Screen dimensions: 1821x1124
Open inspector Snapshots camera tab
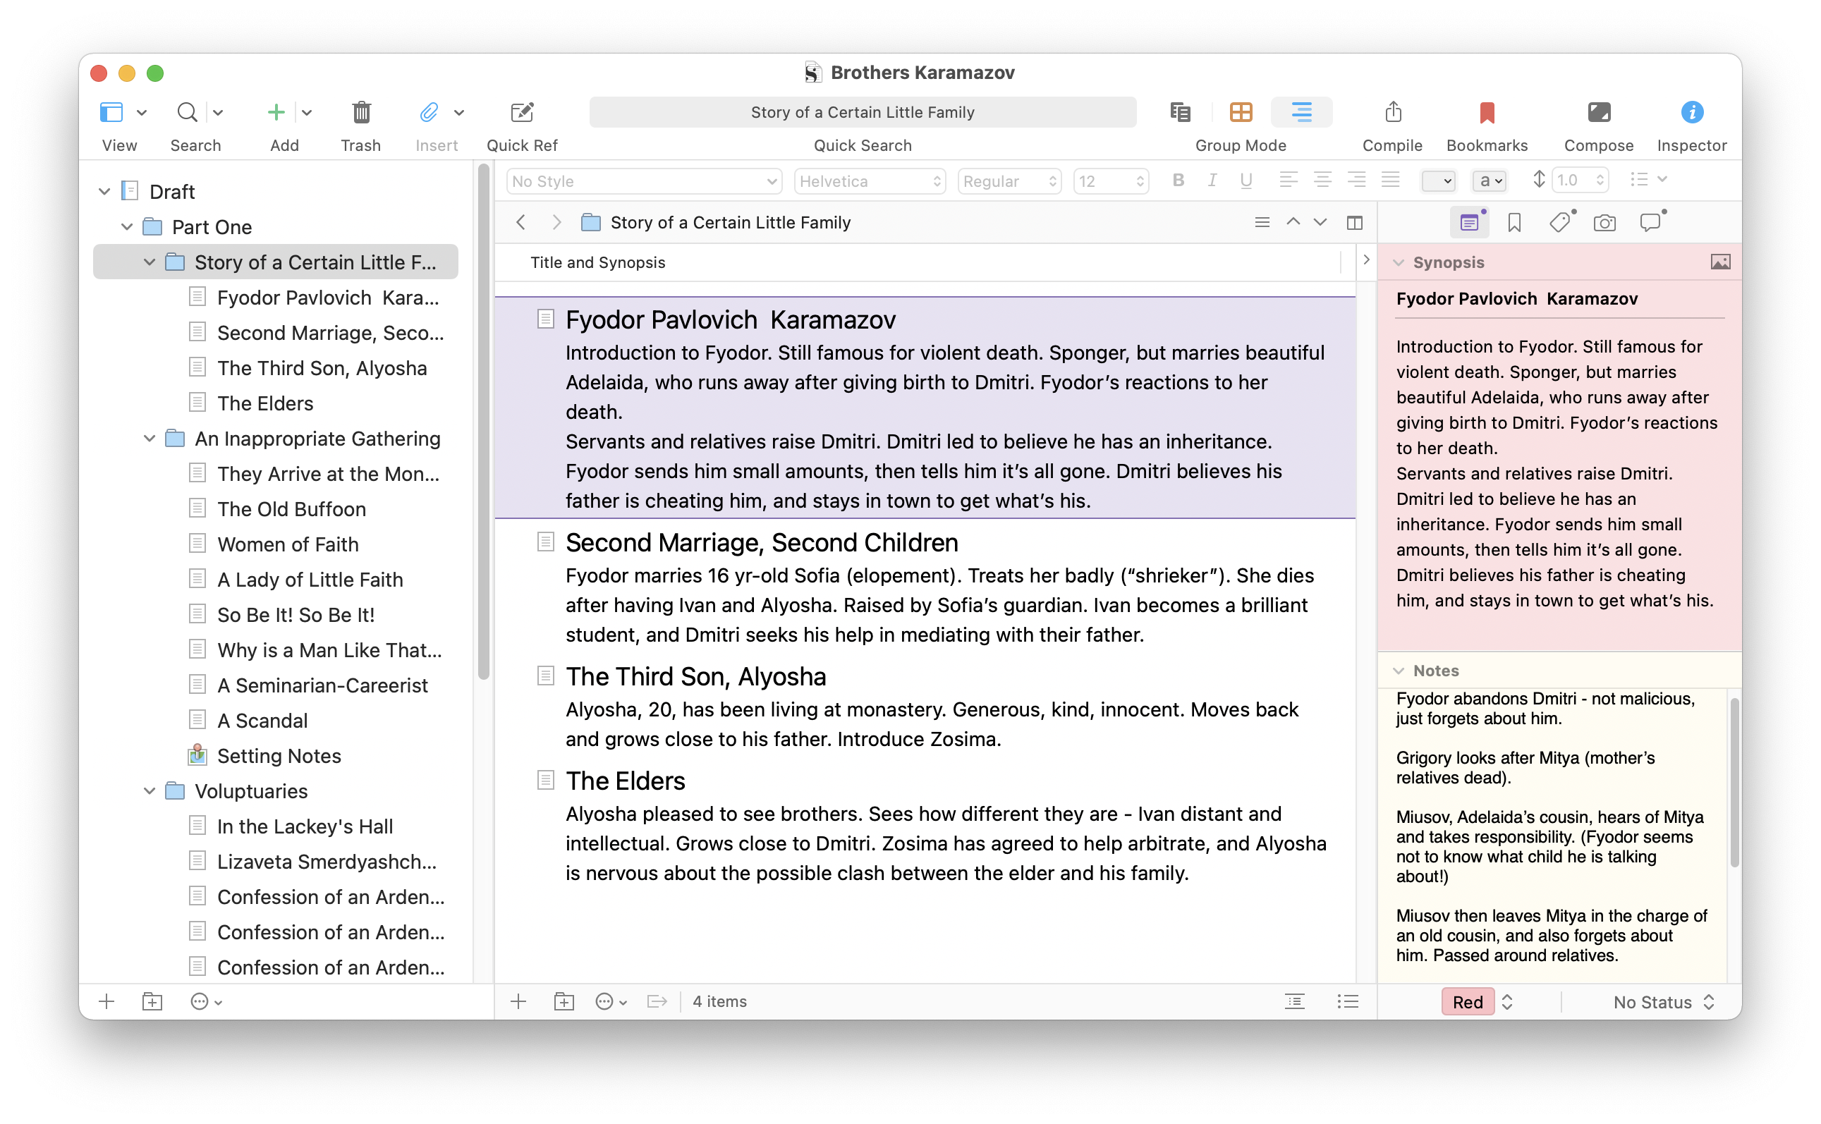1604,222
